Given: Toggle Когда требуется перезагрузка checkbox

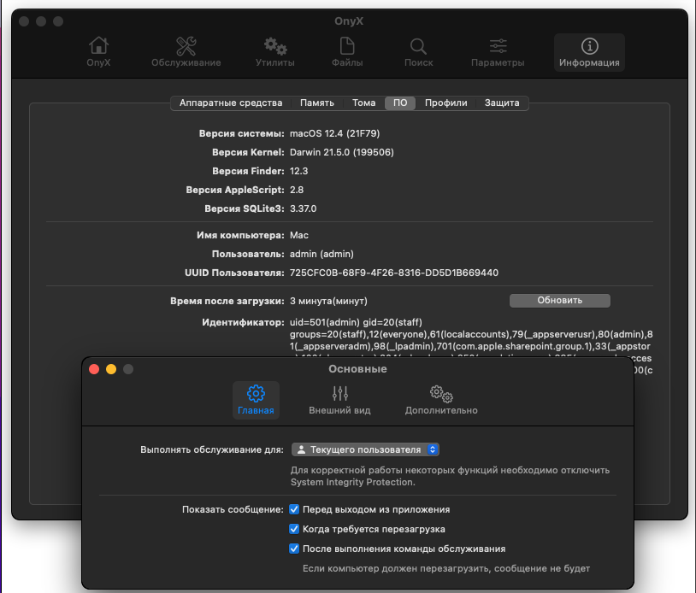Looking at the screenshot, I should [x=294, y=529].
